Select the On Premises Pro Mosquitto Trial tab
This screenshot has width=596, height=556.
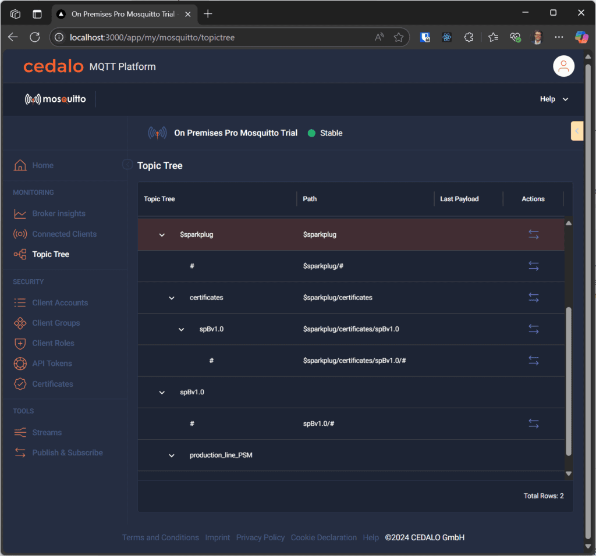pos(124,13)
